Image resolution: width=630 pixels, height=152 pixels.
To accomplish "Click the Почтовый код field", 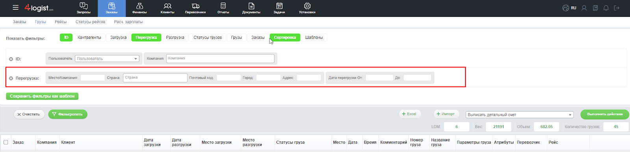I will tap(229, 78).
